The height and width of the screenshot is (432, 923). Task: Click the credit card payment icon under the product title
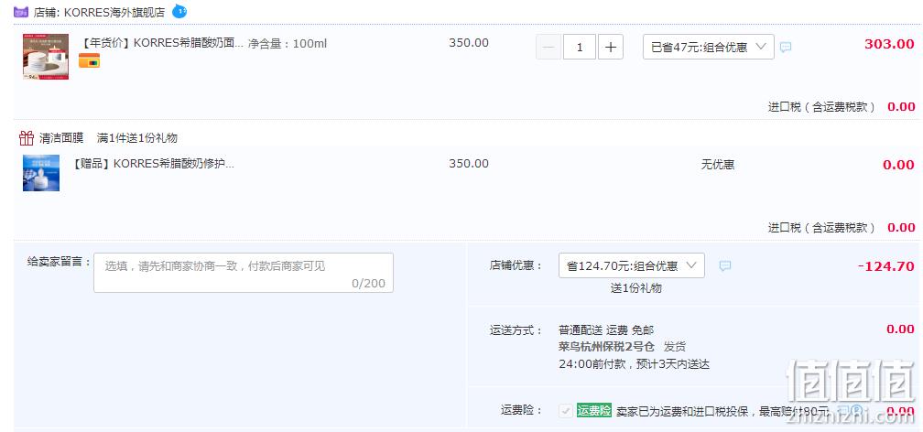89,60
